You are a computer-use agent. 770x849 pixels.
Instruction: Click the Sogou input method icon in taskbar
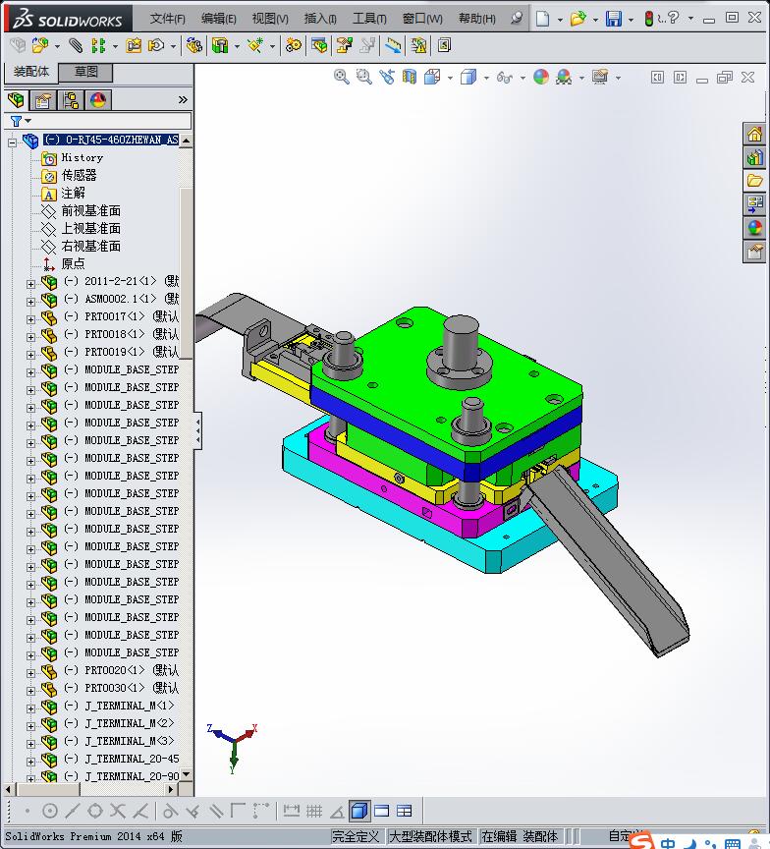click(641, 841)
